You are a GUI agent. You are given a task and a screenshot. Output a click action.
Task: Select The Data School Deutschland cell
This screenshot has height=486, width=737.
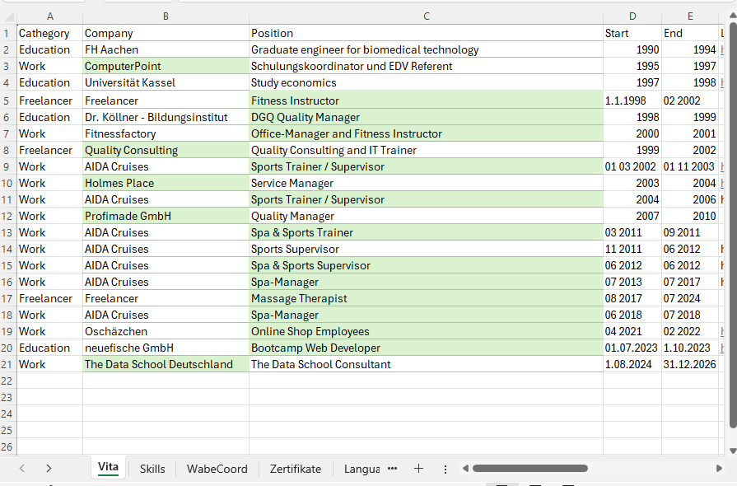(166, 364)
